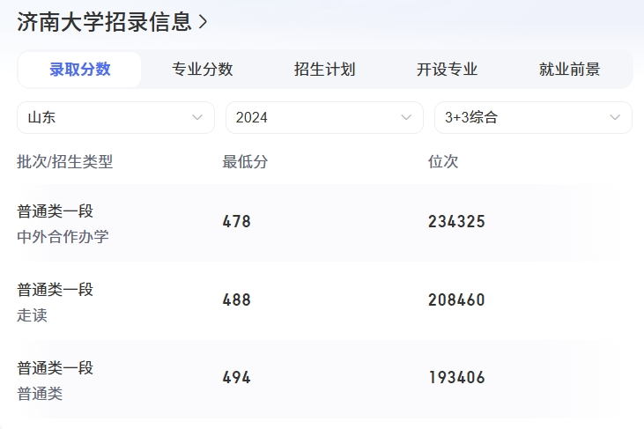Click the minimum score 494
This screenshot has height=429, width=644.
[x=237, y=378]
